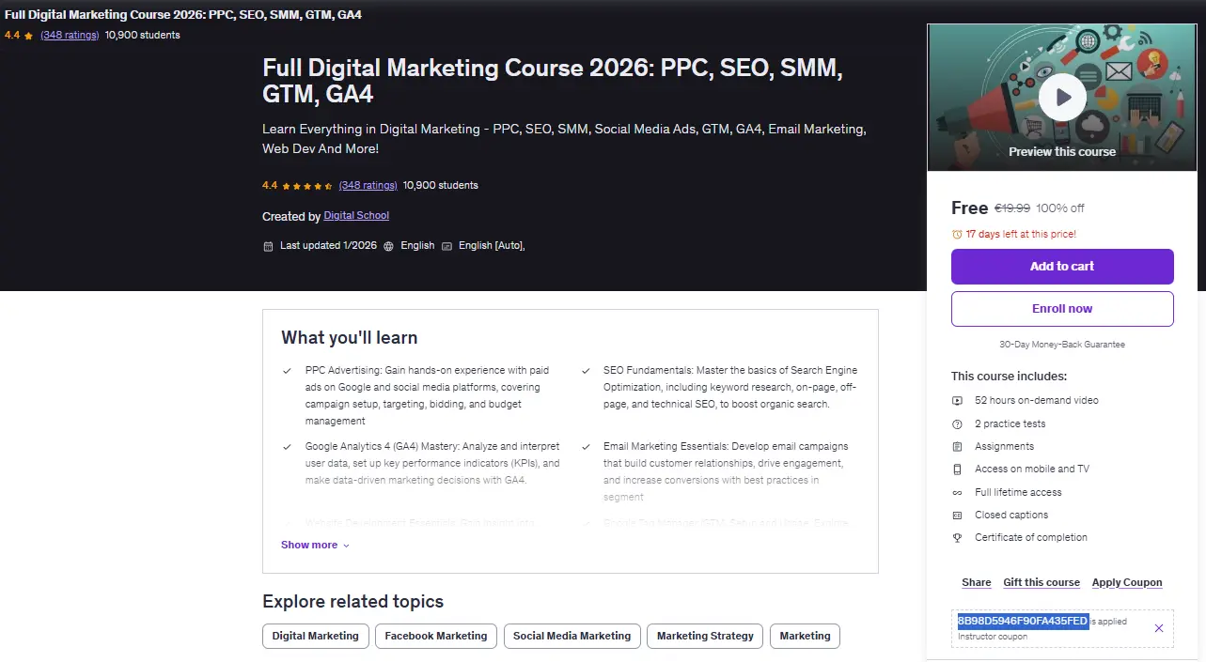The height and width of the screenshot is (662, 1206).
Task: Open the Digital School instructor link
Action: click(356, 216)
